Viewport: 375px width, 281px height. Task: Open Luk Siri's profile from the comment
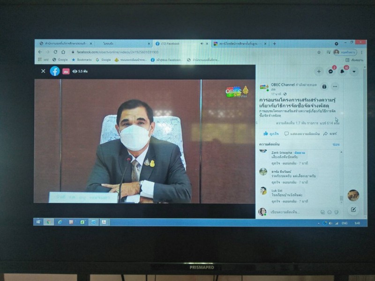pyautogui.click(x=277, y=191)
